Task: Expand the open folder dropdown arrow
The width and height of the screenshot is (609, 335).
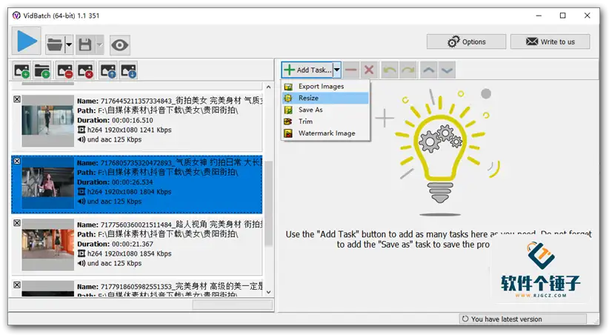Action: (x=69, y=45)
